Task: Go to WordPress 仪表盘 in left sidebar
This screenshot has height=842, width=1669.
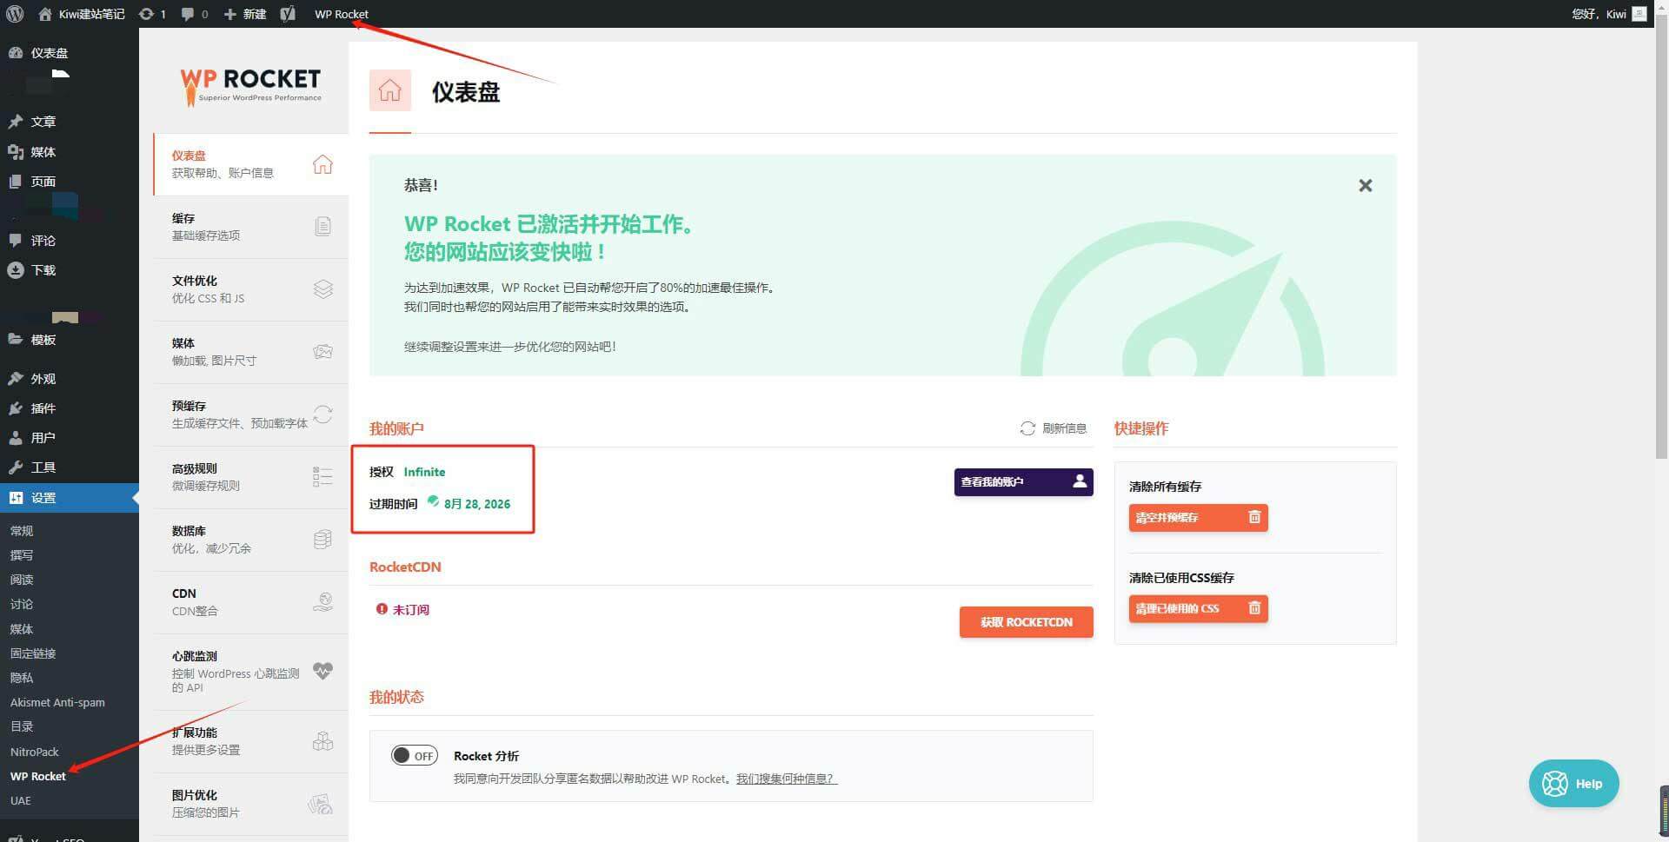Action: point(70,52)
